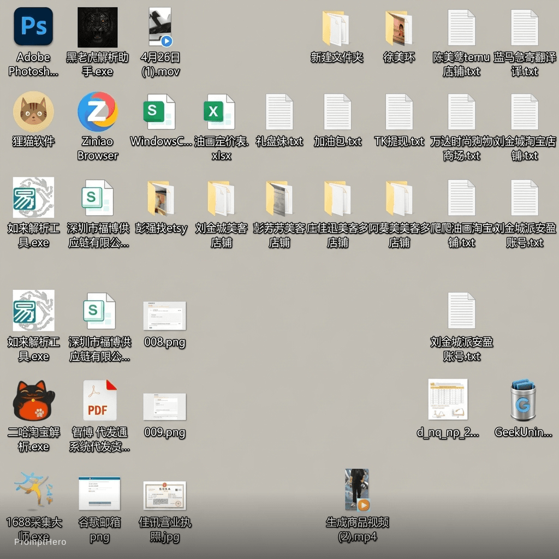Select 蓝马急寄翻译.txt document
Image resolution: width=559 pixels, height=559 pixels.
click(524, 28)
